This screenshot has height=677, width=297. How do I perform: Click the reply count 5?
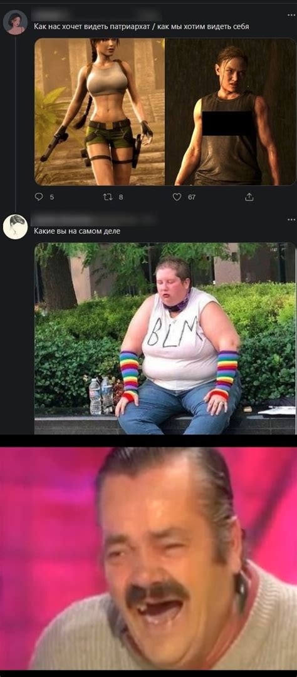tap(52, 197)
